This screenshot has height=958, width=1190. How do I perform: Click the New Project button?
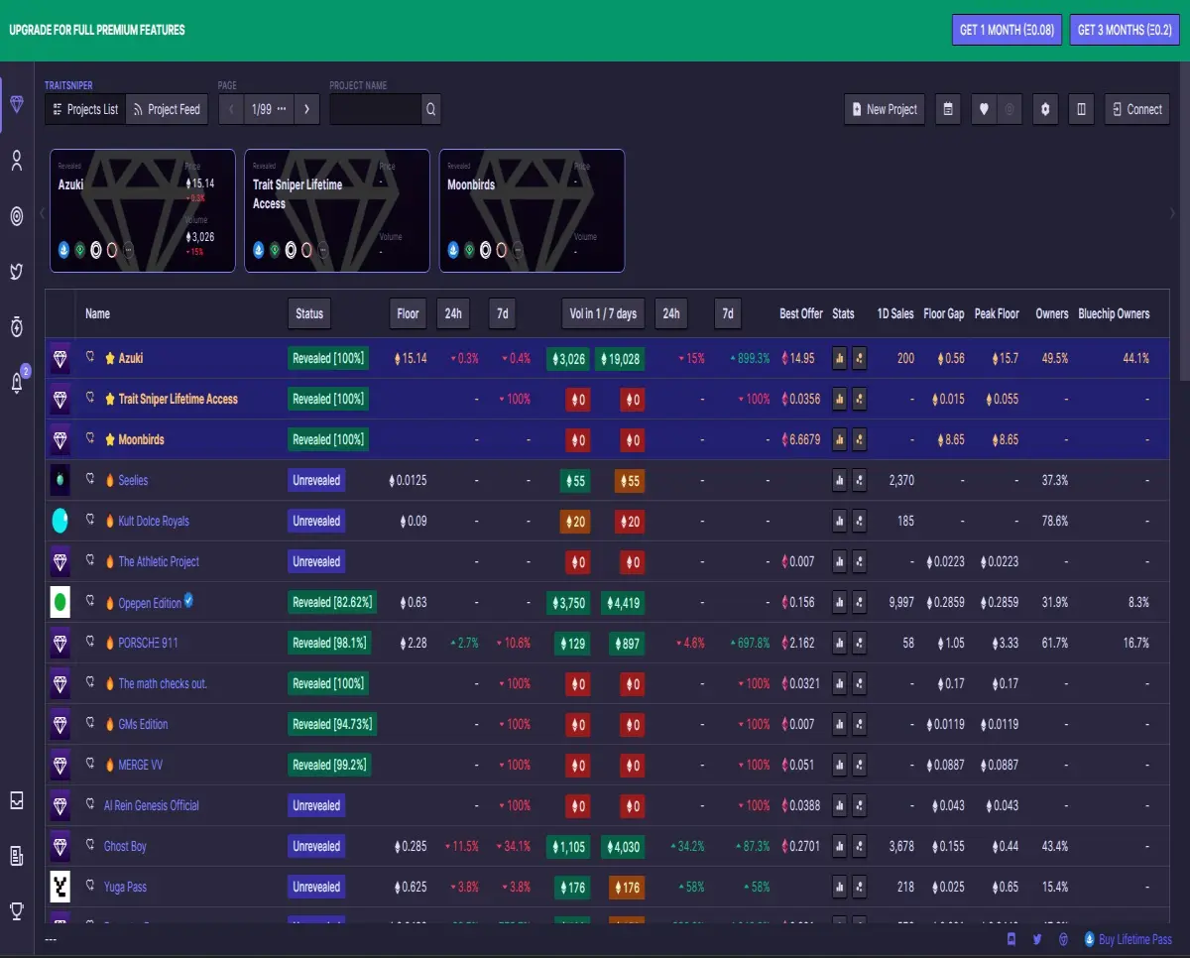click(x=885, y=109)
